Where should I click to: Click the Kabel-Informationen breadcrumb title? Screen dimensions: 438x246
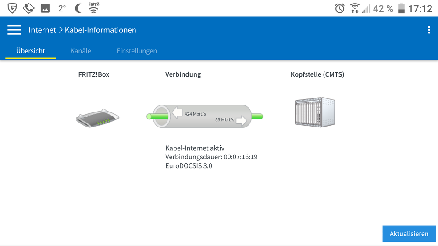[100, 30]
